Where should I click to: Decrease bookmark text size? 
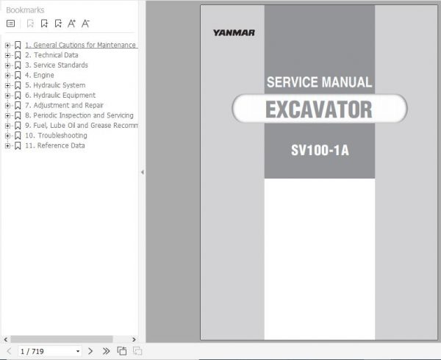85,24
